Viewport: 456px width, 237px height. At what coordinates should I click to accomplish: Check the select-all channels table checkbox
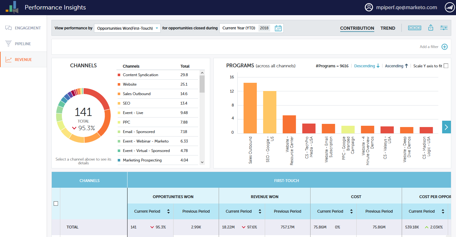click(56, 204)
